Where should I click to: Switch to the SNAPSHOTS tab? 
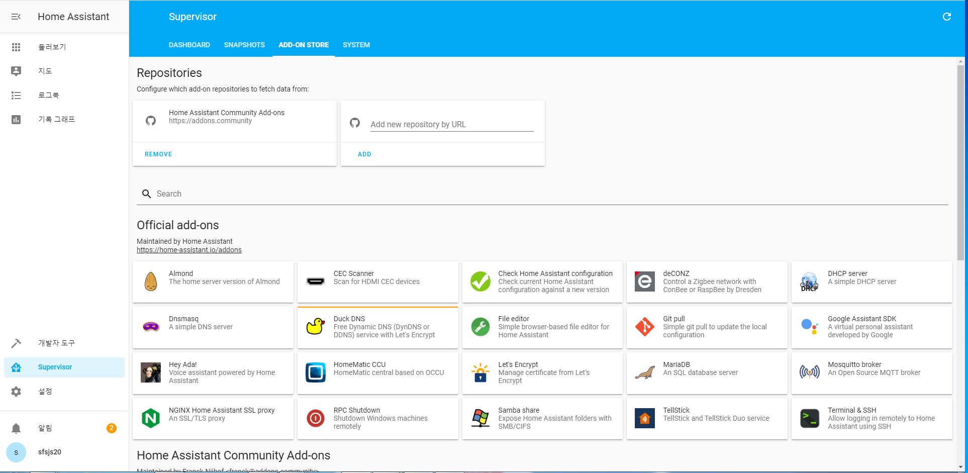click(244, 45)
